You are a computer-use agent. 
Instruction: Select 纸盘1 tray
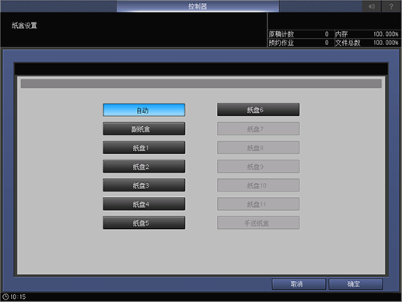click(144, 148)
